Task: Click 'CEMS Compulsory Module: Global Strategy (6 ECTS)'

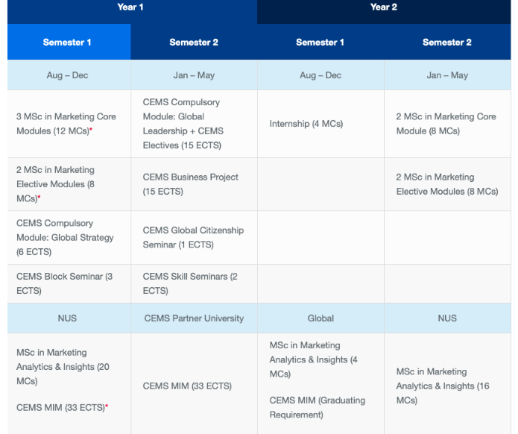Action: click(69, 237)
